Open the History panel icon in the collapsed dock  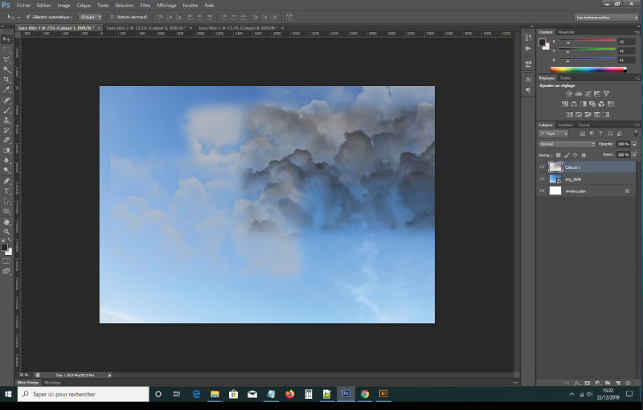click(x=528, y=37)
